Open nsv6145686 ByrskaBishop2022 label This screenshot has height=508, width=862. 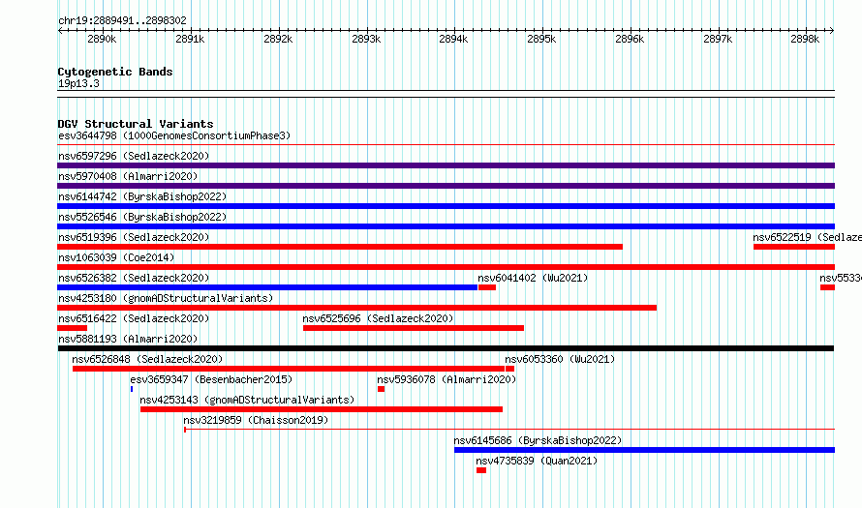pyautogui.click(x=538, y=440)
